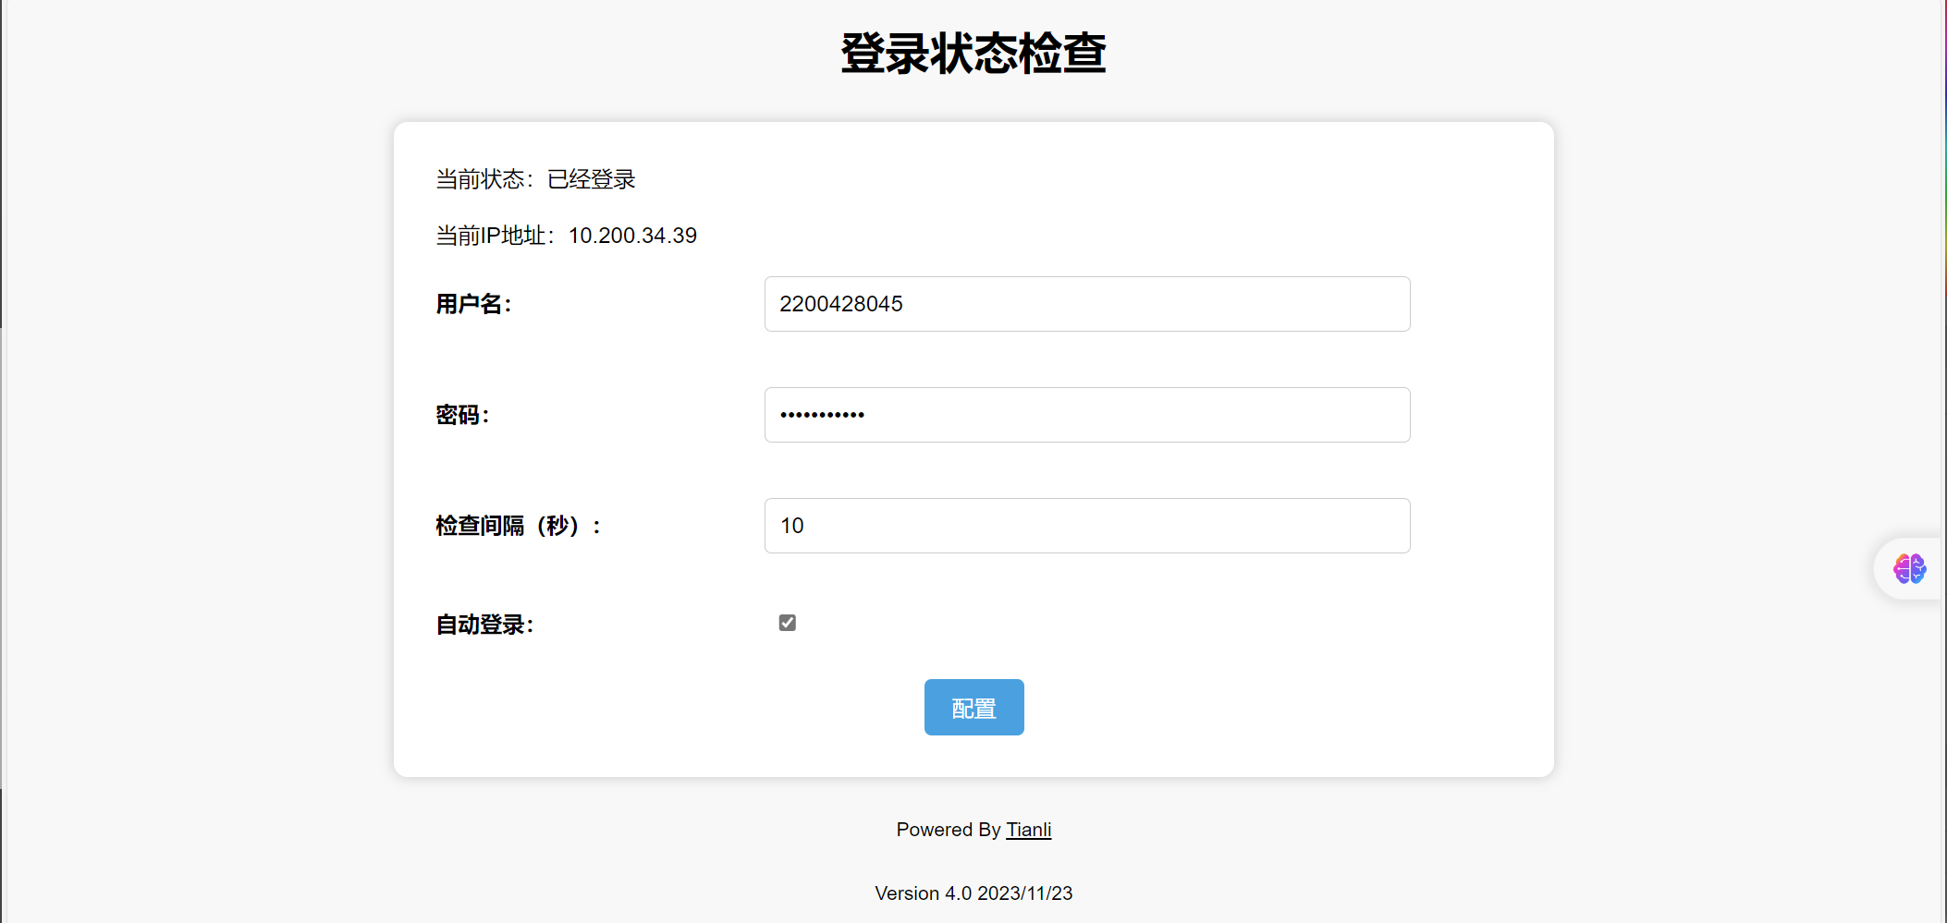Select the Version 4.0 2023/11/23 text

(x=973, y=893)
